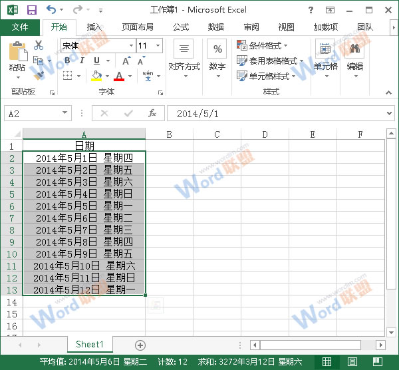Expand the font color dropdown arrow
This screenshot has width=399, height=370.
tap(130, 76)
